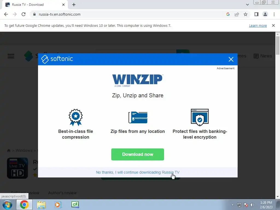The image size is (280, 210).
Task: Click the WinZip logo in the ad
Action: (138, 80)
